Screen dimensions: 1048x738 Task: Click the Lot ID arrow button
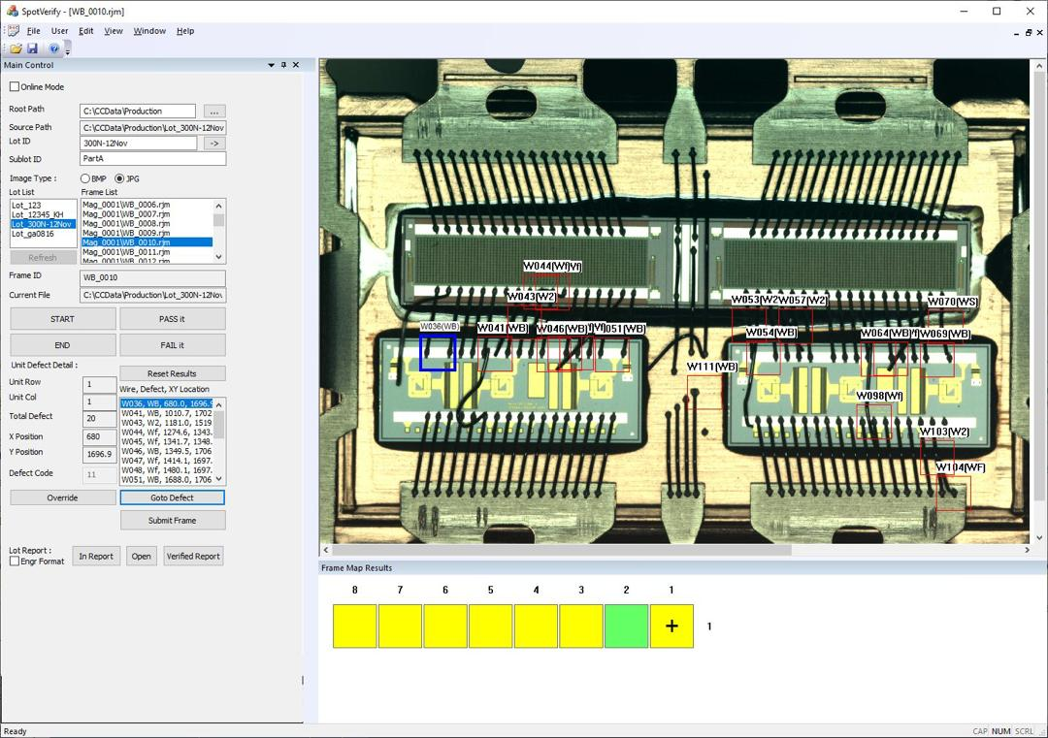point(213,143)
